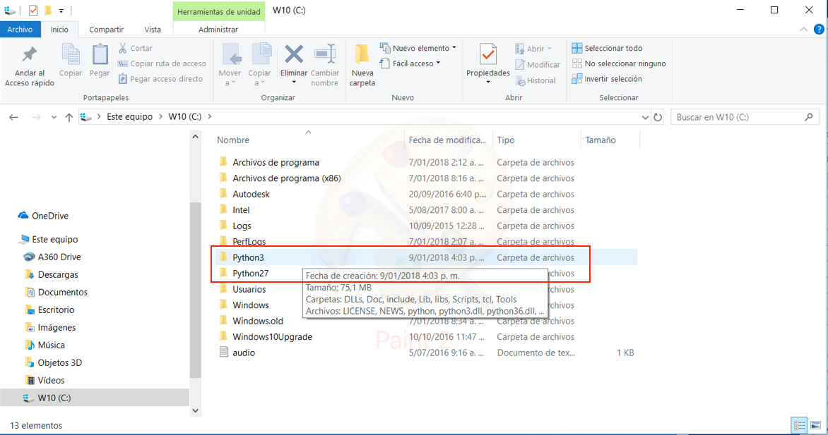Refresh the W10 (C:) folder view
The image size is (828, 435).
(658, 117)
